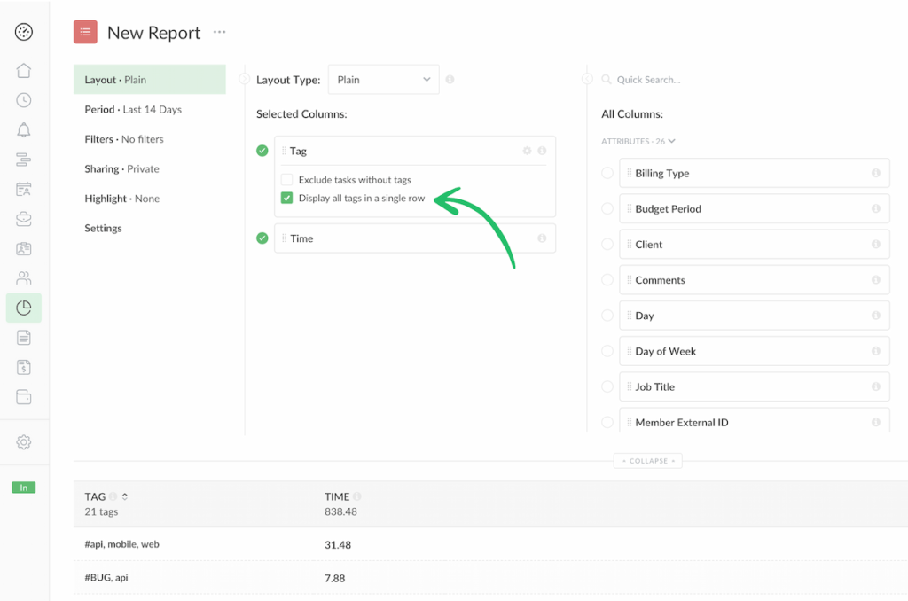Open the Home icon in the sidebar

(x=23, y=70)
